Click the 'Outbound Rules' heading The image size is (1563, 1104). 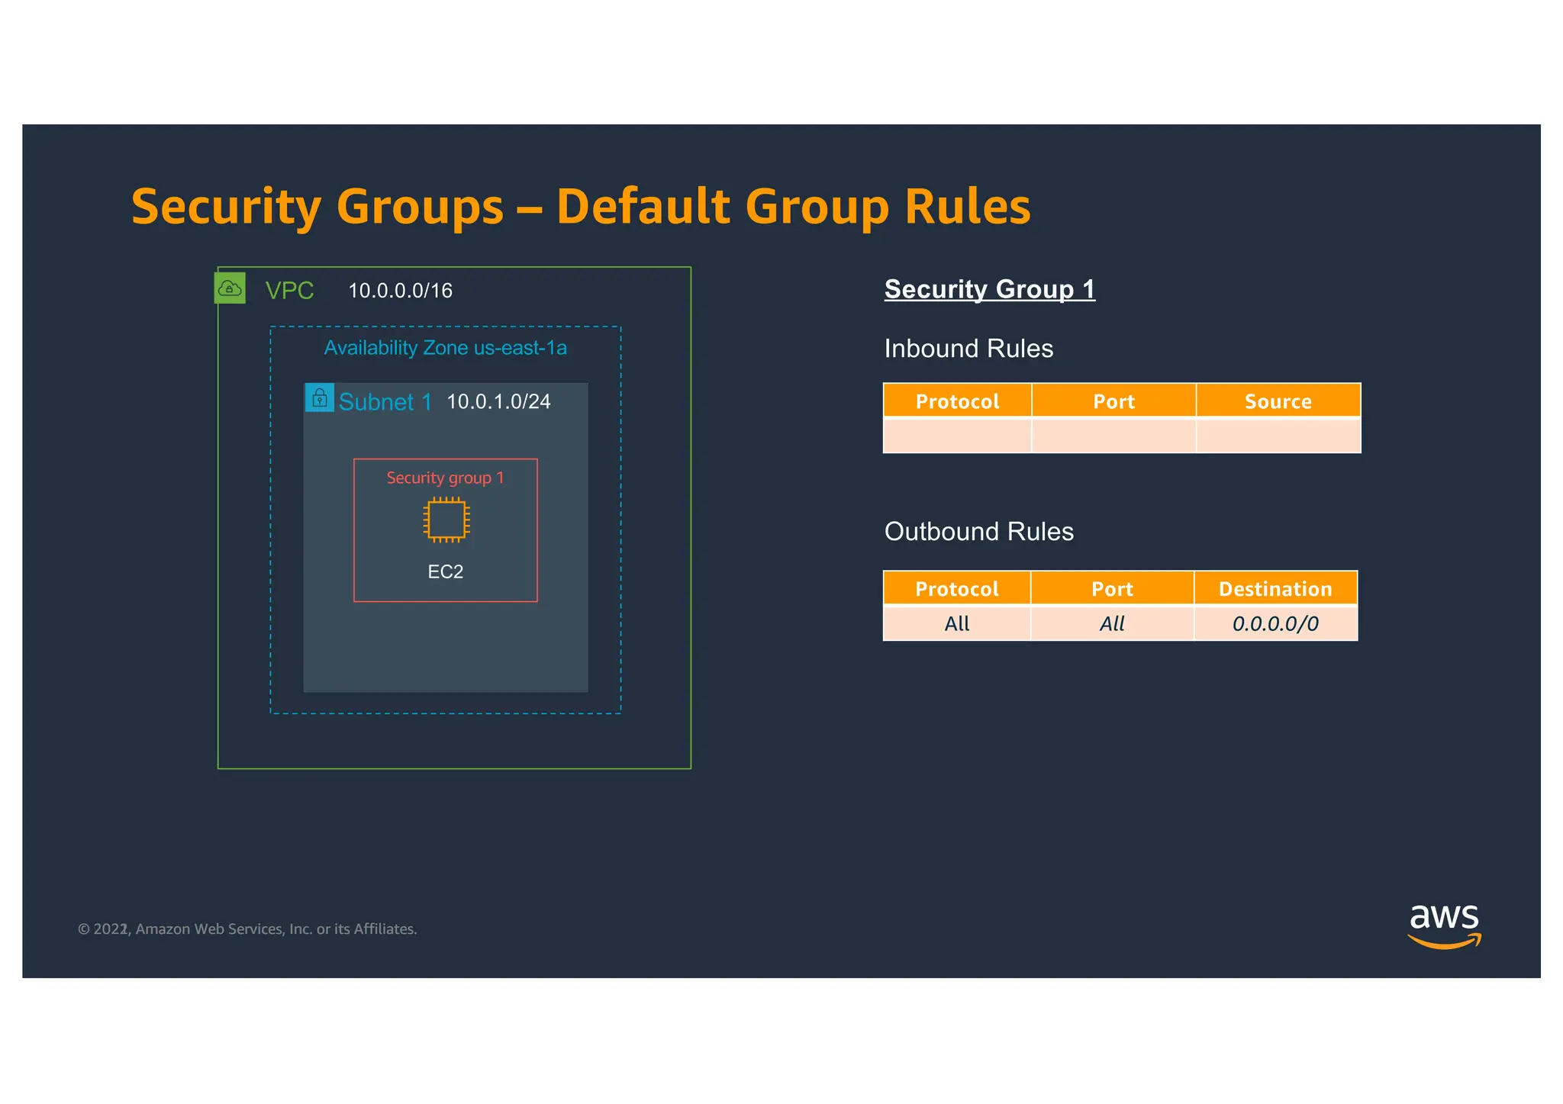coord(979,532)
